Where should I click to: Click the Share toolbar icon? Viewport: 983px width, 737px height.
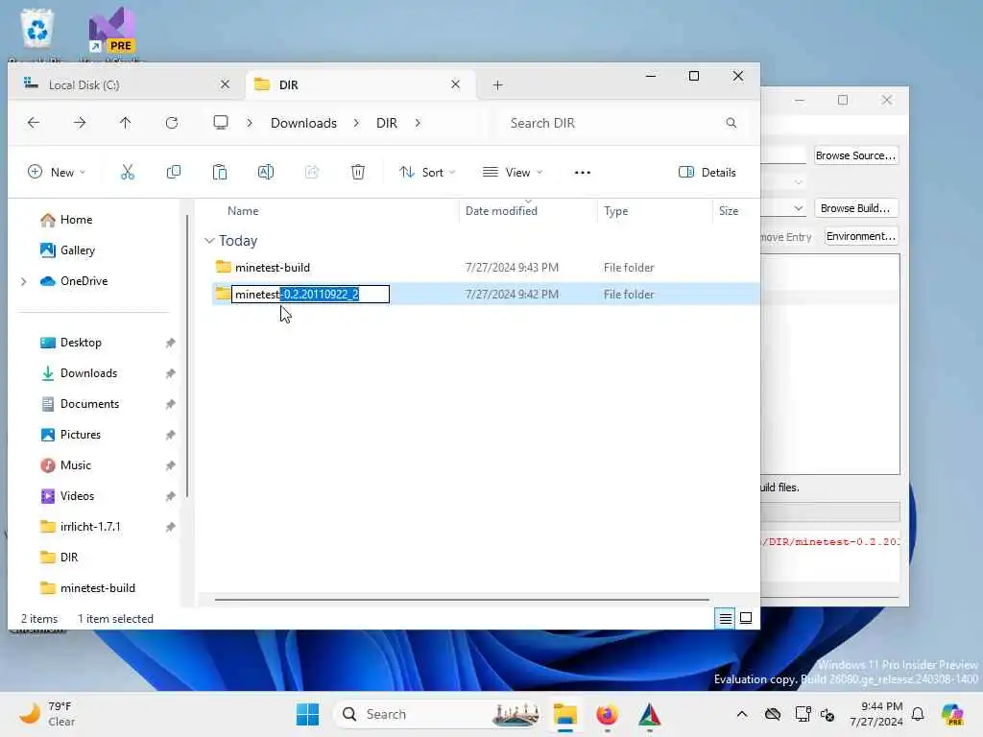click(x=312, y=172)
